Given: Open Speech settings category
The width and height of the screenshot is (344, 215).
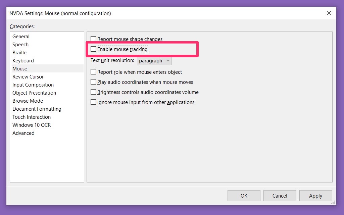Looking at the screenshot, I should coord(20,45).
